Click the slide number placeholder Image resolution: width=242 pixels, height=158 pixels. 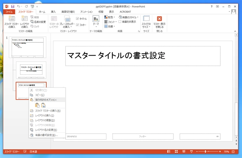click(x=200, y=136)
